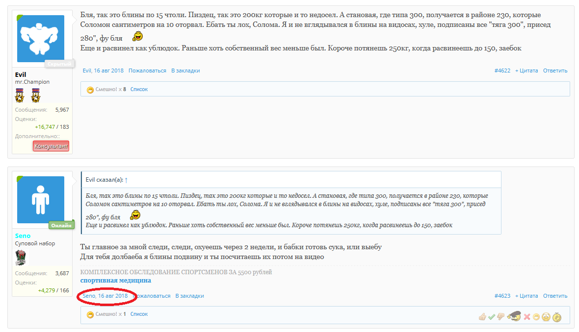
Task: Open the спортивная медицина signature link
Action: pyautogui.click(x=116, y=281)
